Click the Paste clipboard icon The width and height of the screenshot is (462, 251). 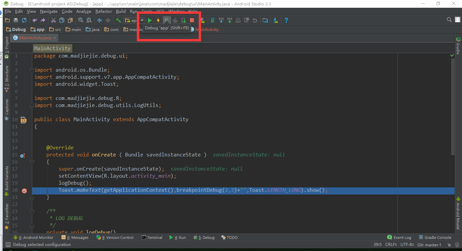pos(70,20)
